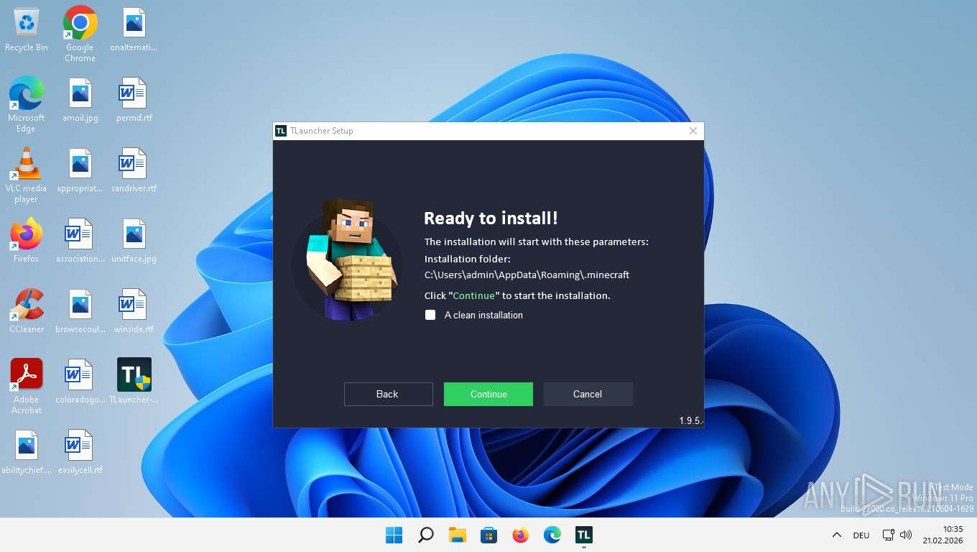Screen dimensions: 977x552
Task: Select the easilycell.rtf document icon
Action: click(80, 454)
